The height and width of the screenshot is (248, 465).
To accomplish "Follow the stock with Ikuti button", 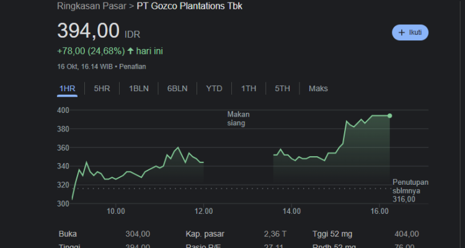I will pyautogui.click(x=410, y=32).
